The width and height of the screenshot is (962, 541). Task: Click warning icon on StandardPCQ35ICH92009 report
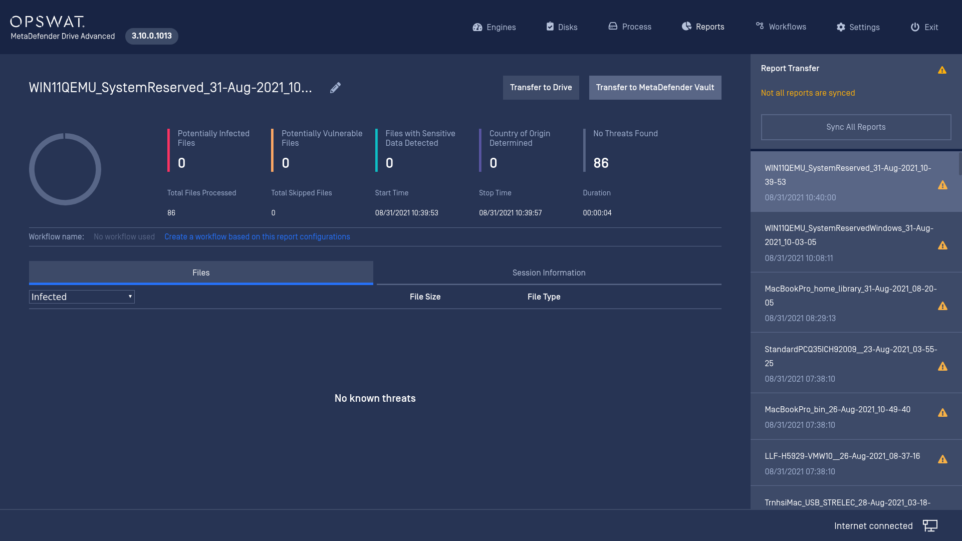[x=942, y=367]
